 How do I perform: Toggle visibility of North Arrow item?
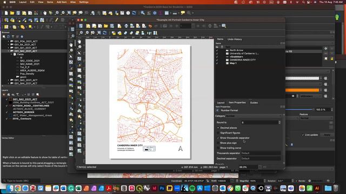(x=217, y=50)
